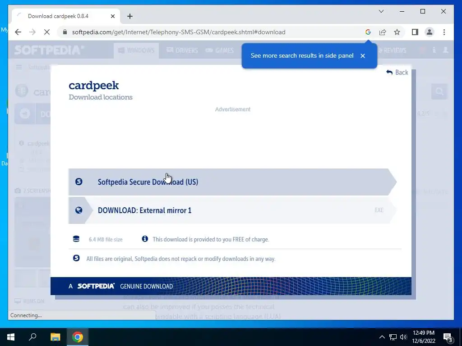The height and width of the screenshot is (346, 462).
Task: Click the Softpedia S icon beside original files note
Action: click(76, 258)
